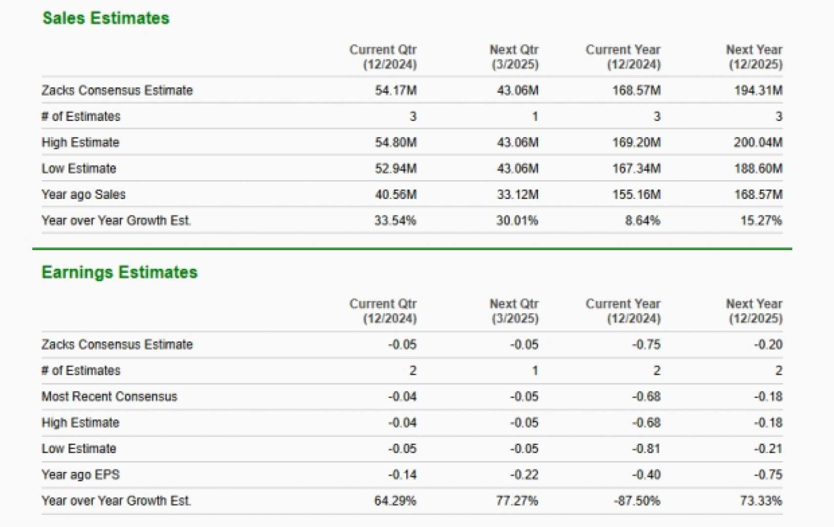Image resolution: width=834 pixels, height=527 pixels.
Task: Select Sales low estimate 188.60M
Action: tap(758, 168)
